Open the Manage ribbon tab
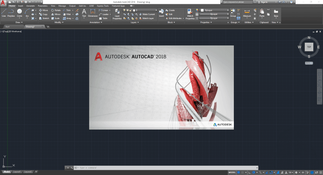The image size is (323, 175). click(62, 6)
